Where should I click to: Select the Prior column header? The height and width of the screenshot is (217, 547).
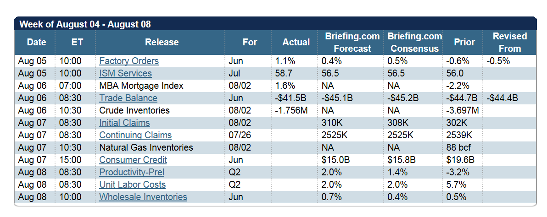click(464, 42)
